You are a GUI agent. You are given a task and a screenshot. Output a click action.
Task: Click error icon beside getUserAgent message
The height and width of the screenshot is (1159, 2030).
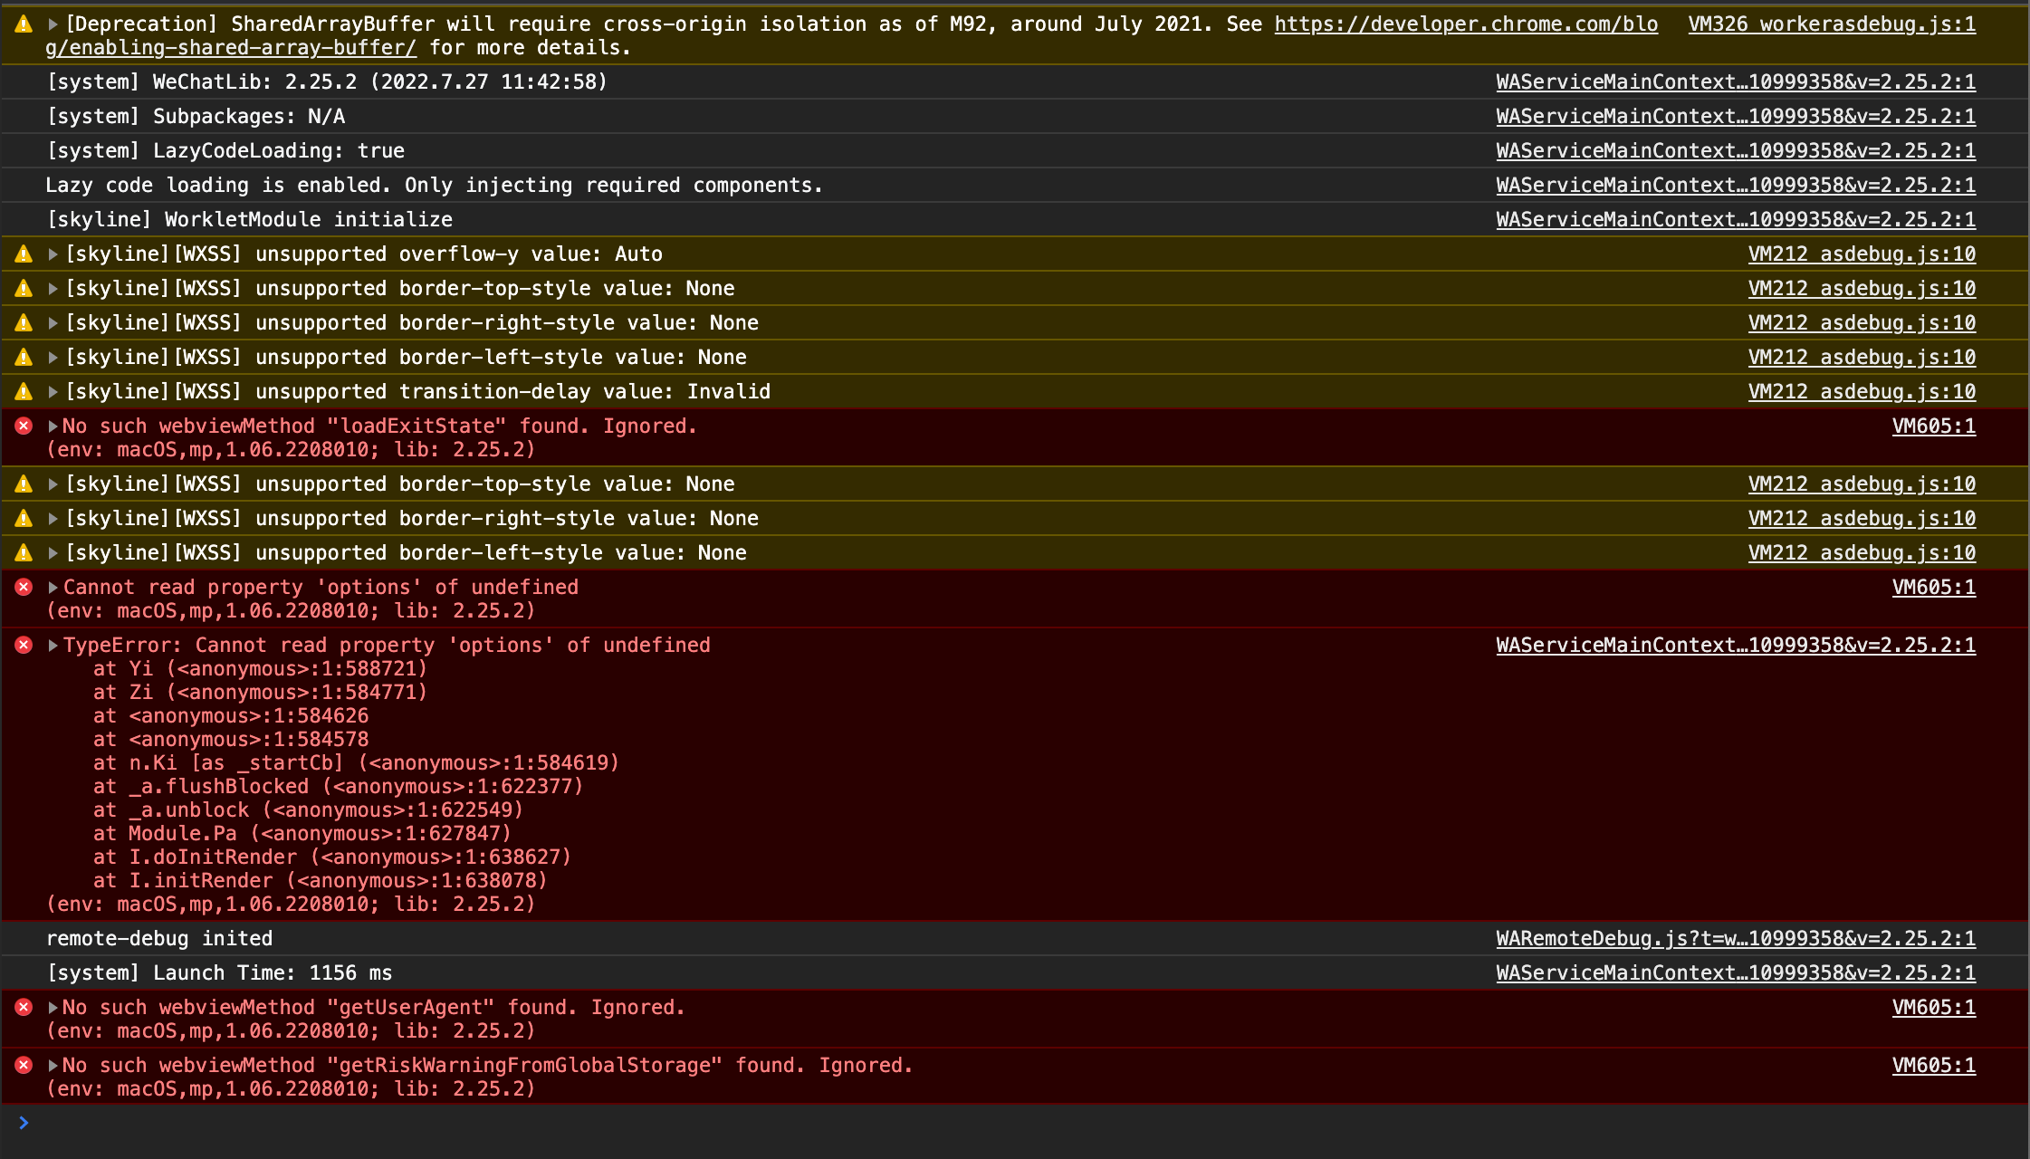[x=24, y=1007]
